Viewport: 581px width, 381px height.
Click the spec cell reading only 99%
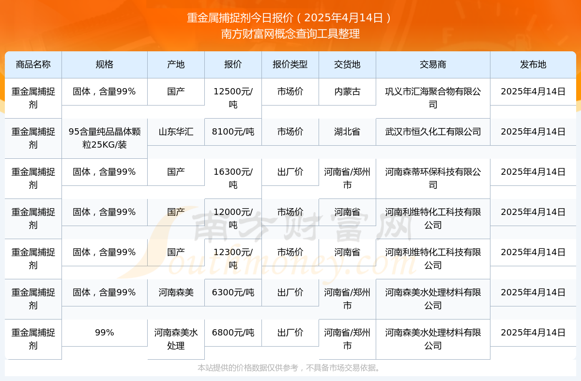[105, 333]
